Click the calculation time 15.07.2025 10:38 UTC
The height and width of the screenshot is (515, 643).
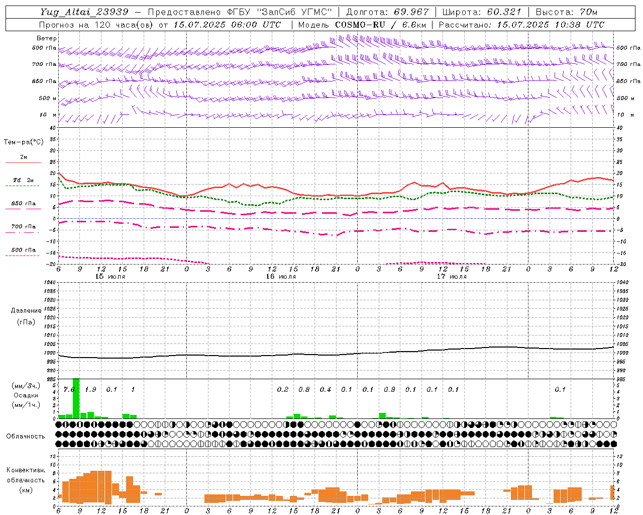tap(551, 25)
